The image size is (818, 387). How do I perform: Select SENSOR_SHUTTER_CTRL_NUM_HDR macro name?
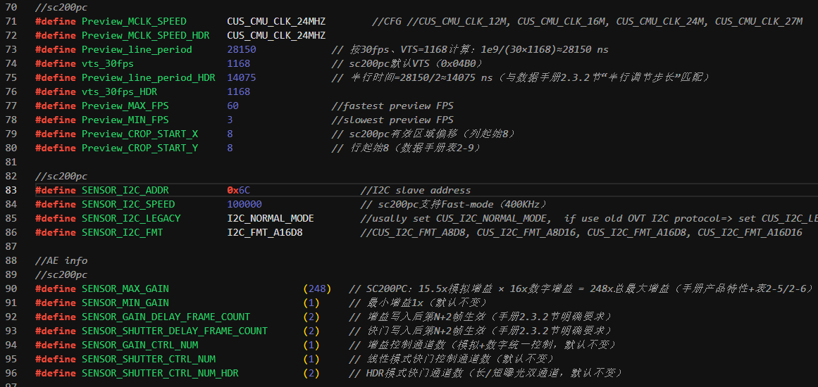[160, 373]
